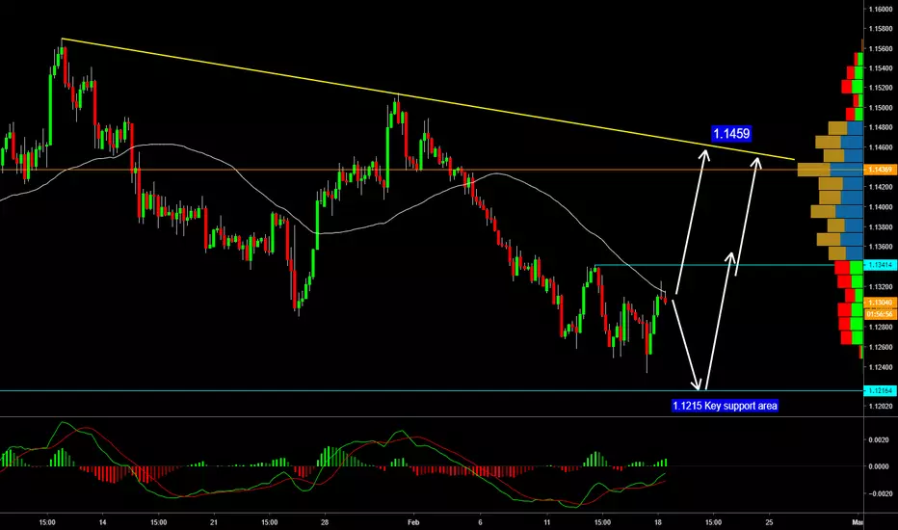
Task: Click the 1.13600 price axis label
Action: 881,247
